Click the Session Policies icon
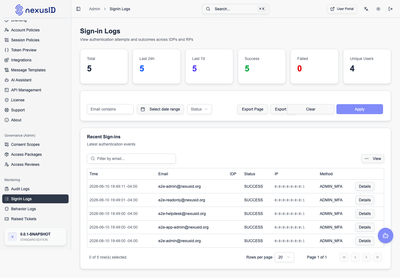This screenshot has height=278, width=400. 7,40
